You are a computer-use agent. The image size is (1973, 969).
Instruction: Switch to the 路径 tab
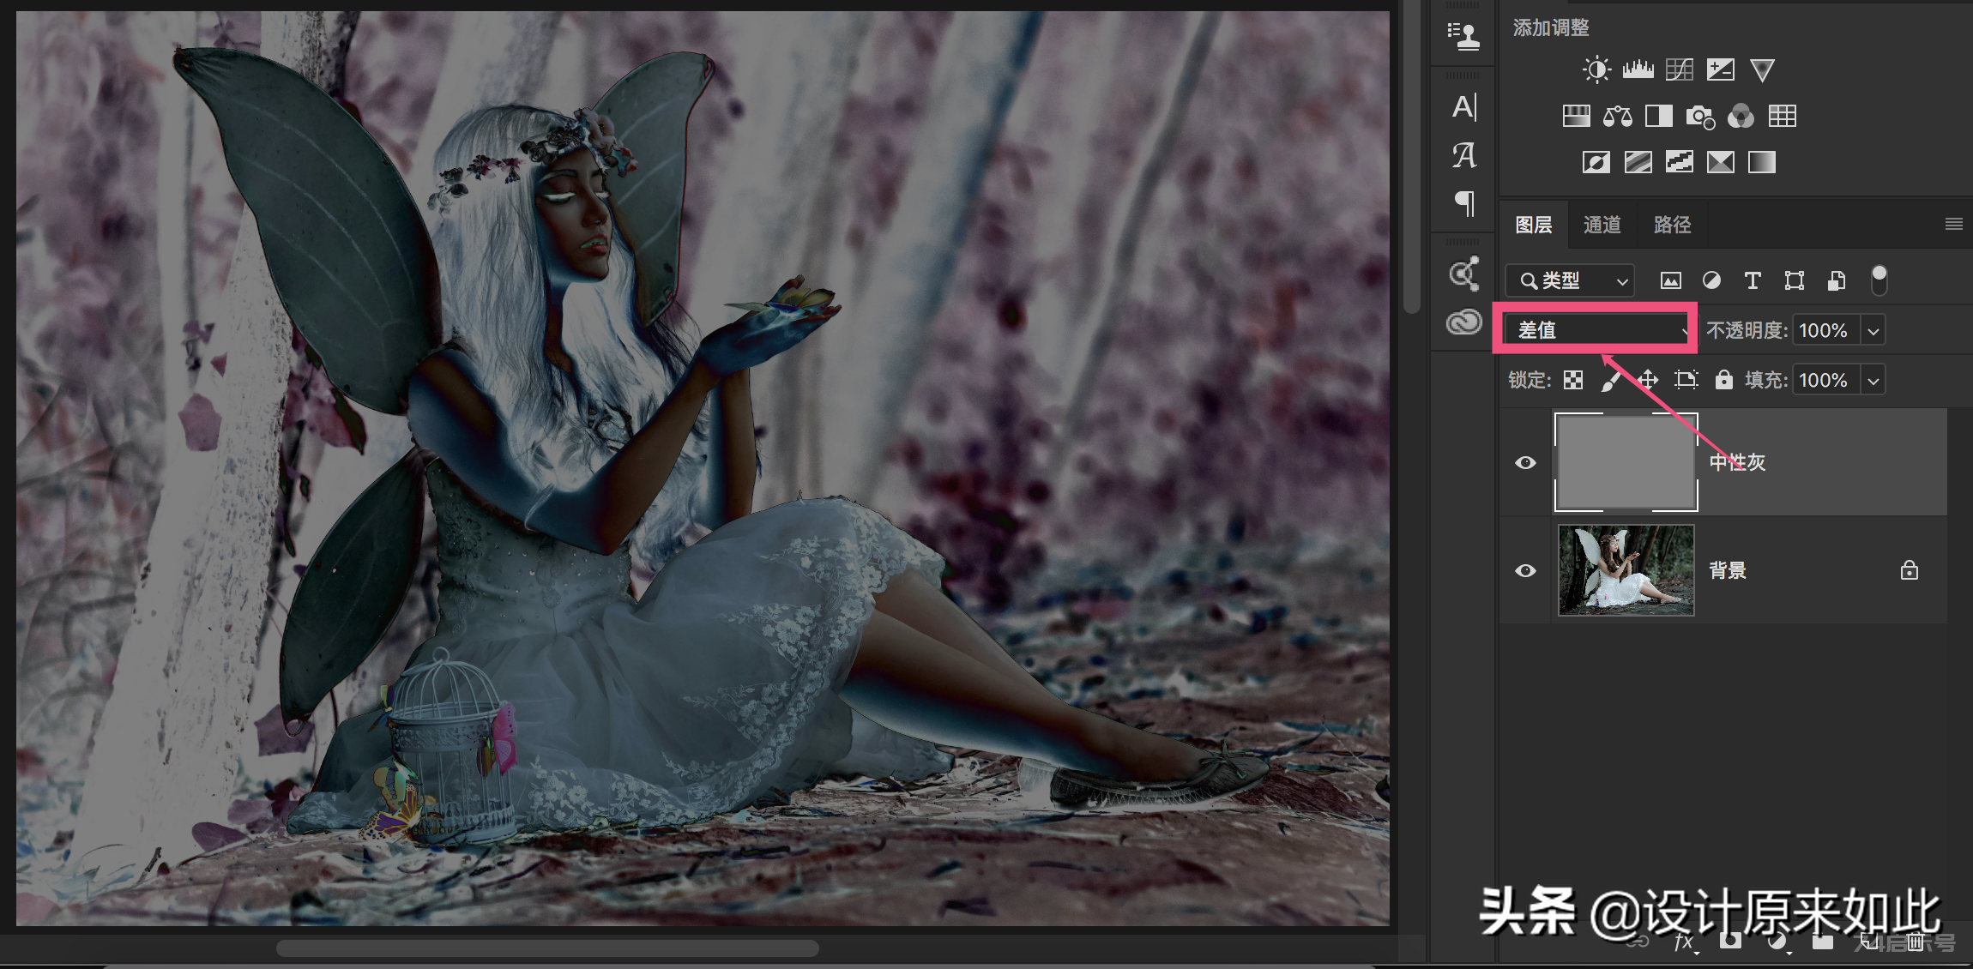(1672, 225)
